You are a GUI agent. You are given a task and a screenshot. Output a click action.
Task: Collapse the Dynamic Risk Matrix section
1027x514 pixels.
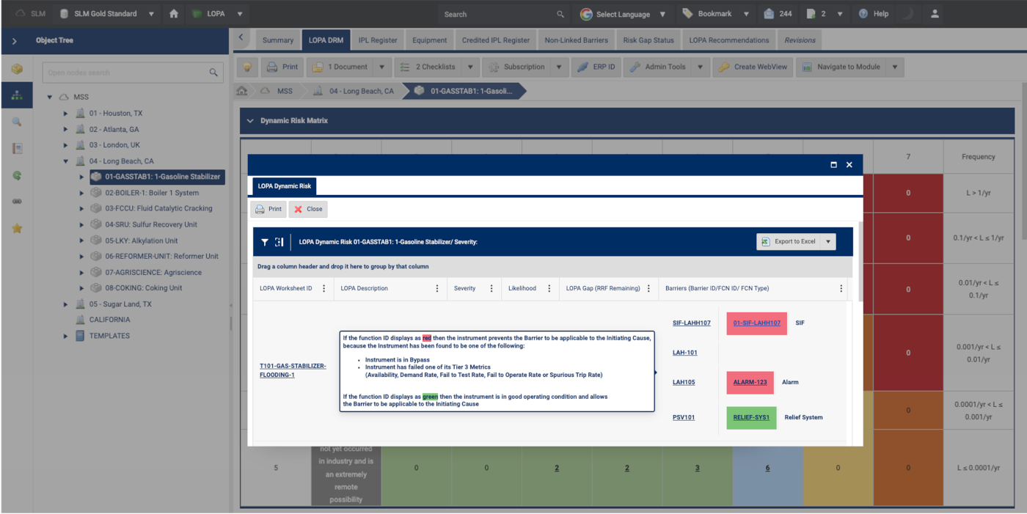(250, 121)
